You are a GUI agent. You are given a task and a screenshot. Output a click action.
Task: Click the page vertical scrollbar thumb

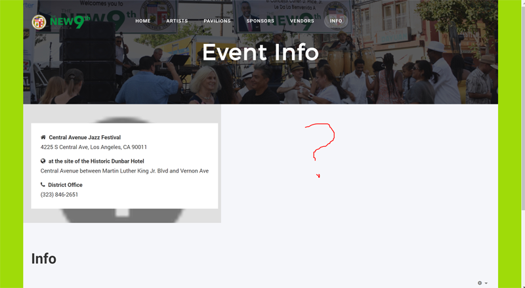(523, 106)
